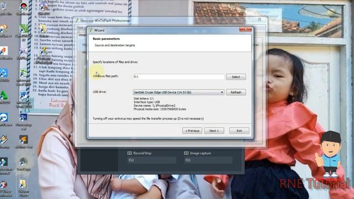354x199 pixels.
Task: Click the Previous button in Wizard
Action: point(192,130)
